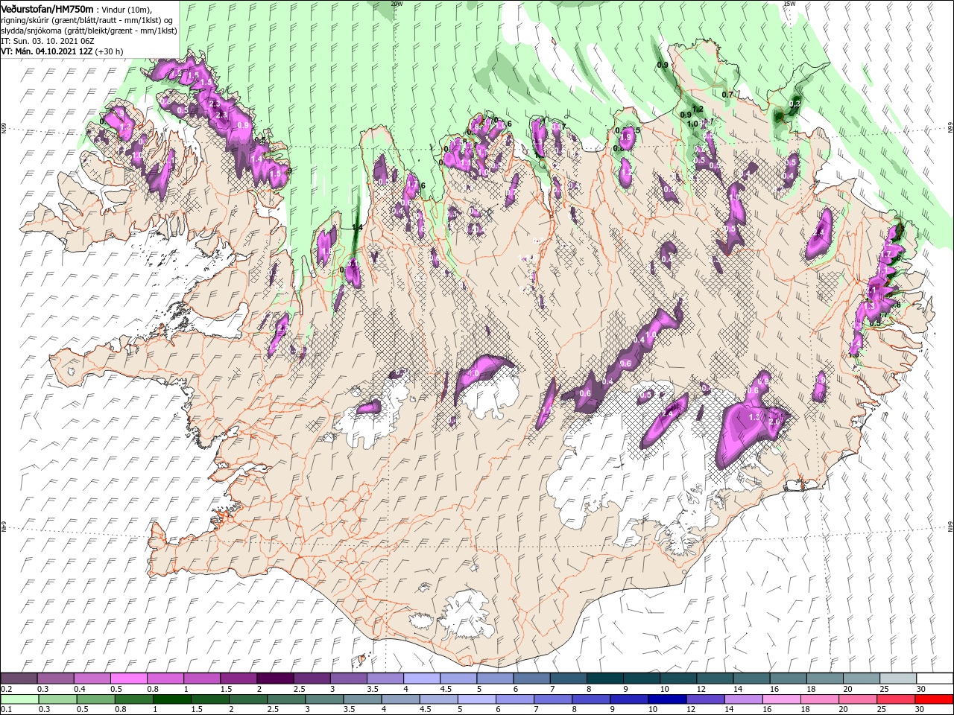Pick the white swatch at the end of the upper legend row
Viewport: 954px width, 715px height.
point(935,678)
